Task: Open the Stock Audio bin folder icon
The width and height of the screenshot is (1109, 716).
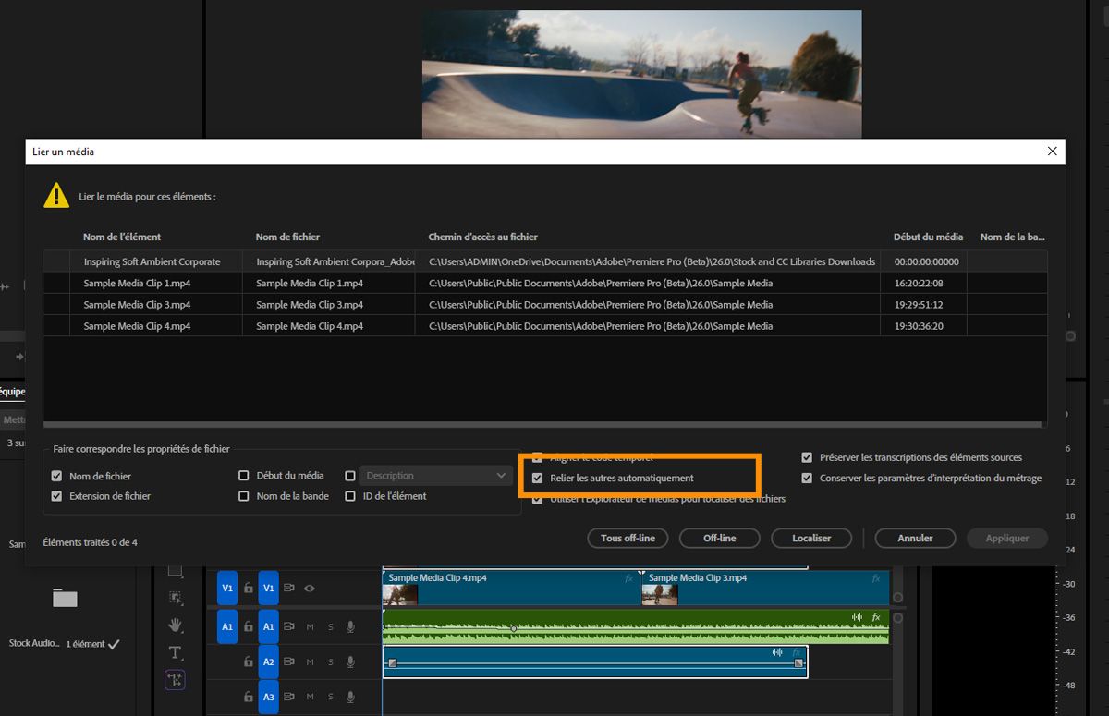Action: 65,598
